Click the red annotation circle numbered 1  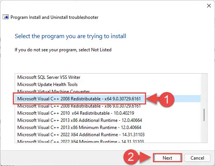click(166, 100)
